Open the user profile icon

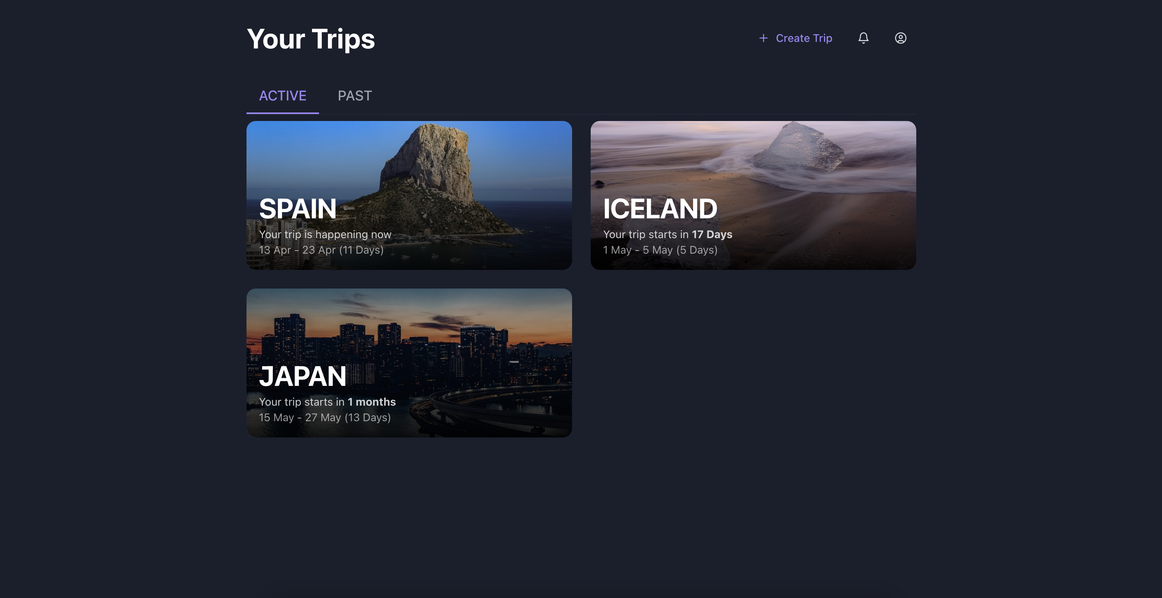pos(900,38)
